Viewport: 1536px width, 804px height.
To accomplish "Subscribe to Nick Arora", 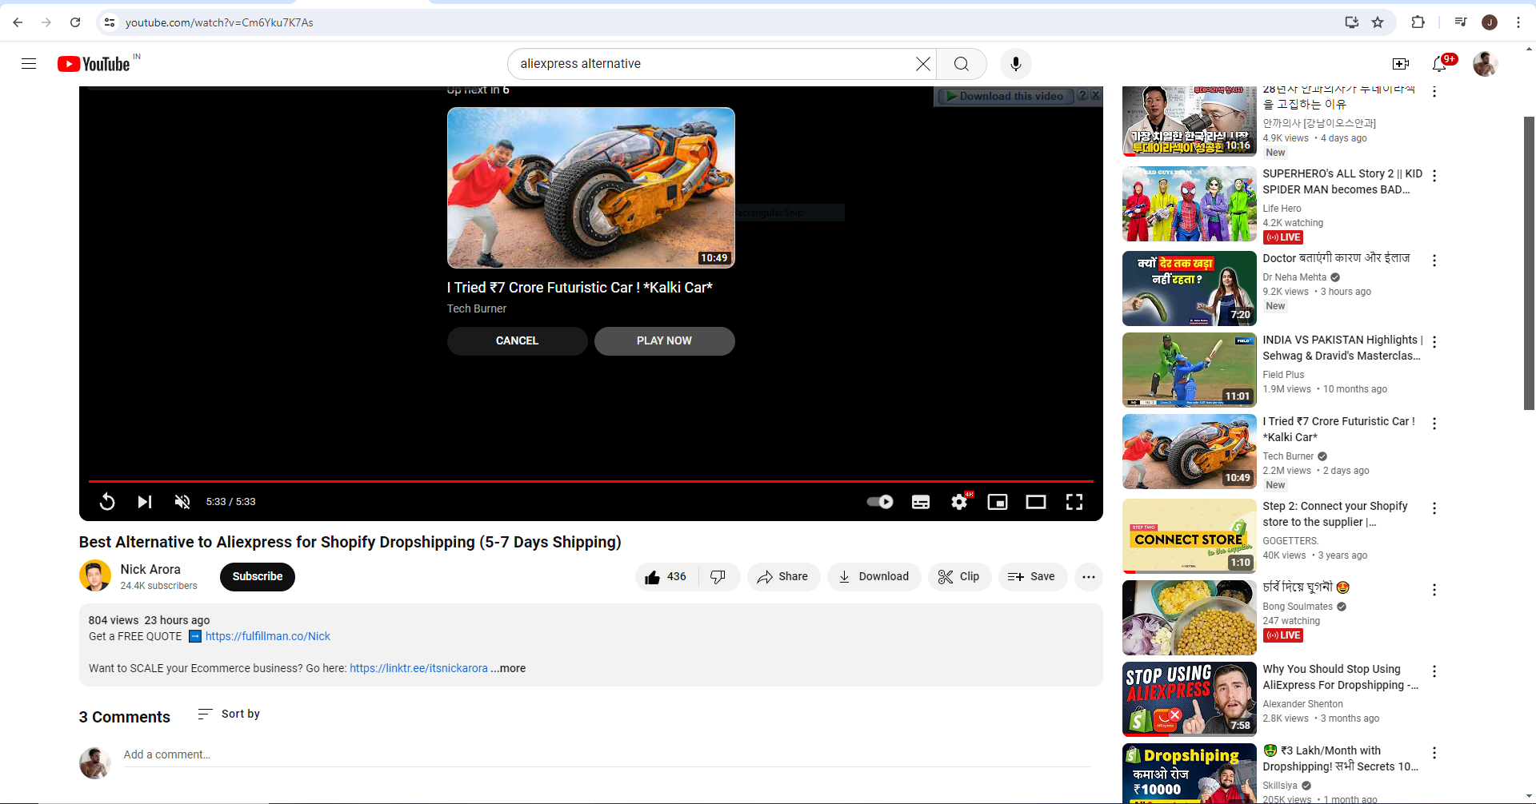I will pos(258,577).
